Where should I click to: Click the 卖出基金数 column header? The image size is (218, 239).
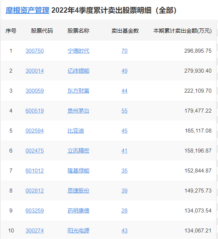pyautogui.click(x=125, y=31)
